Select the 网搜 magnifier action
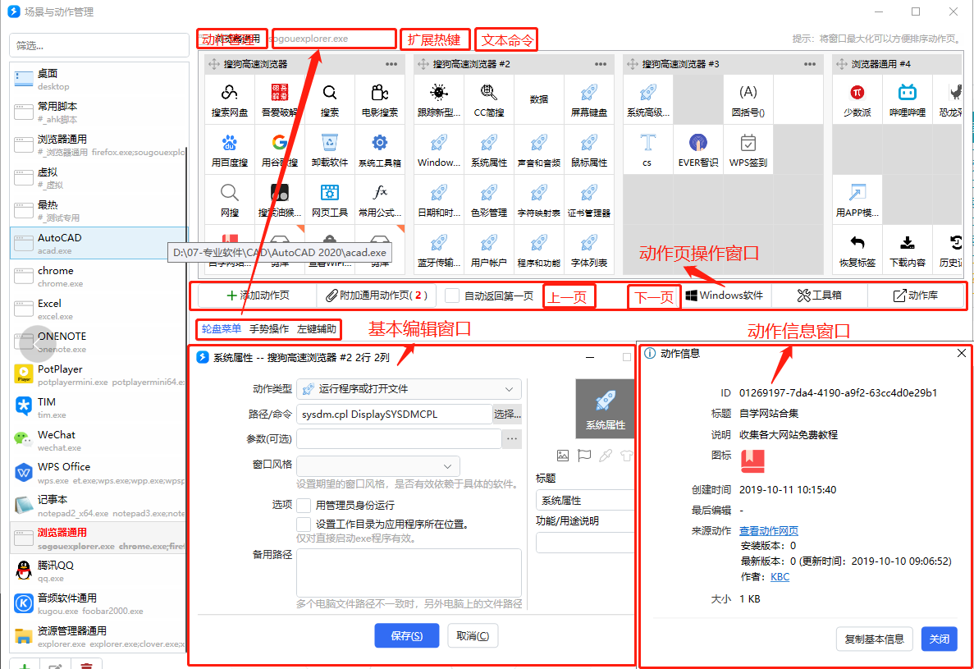Screen dimensions: 974x669 pos(230,199)
